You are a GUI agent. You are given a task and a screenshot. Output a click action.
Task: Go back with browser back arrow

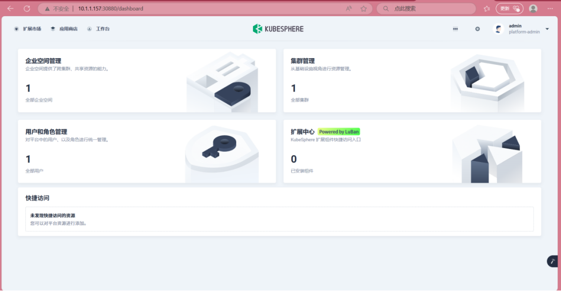point(10,9)
